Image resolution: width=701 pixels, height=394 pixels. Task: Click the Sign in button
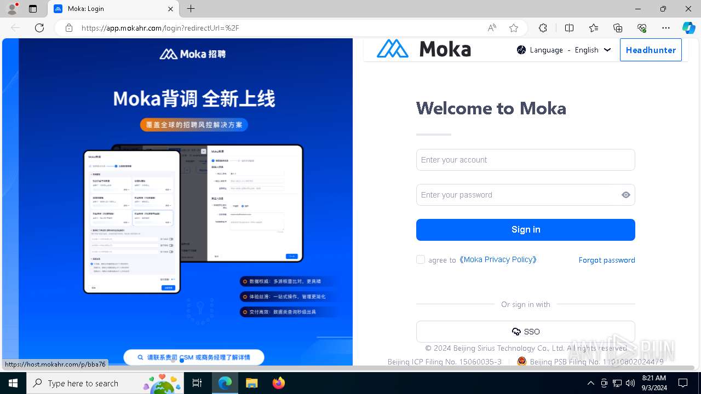pos(526,230)
